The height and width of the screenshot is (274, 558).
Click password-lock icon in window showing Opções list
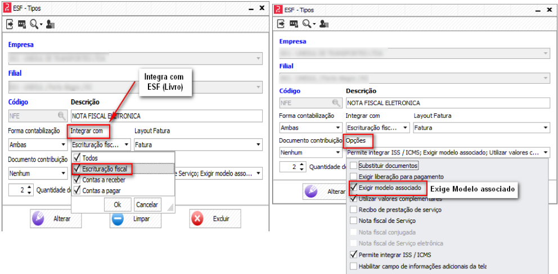293,24
